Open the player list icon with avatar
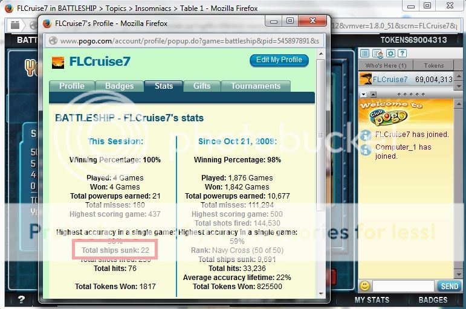 pos(378,54)
